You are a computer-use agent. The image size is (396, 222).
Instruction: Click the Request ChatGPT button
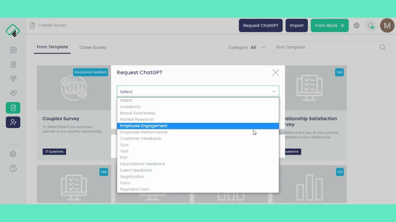click(x=260, y=26)
